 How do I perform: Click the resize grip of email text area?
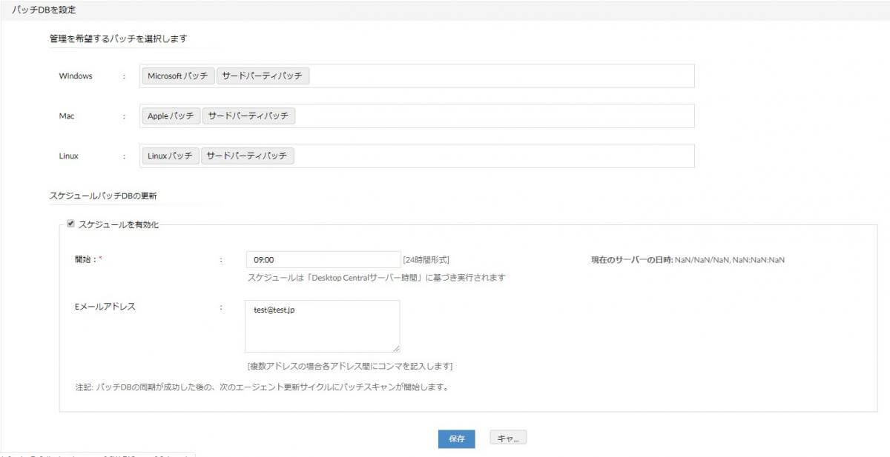click(x=396, y=349)
